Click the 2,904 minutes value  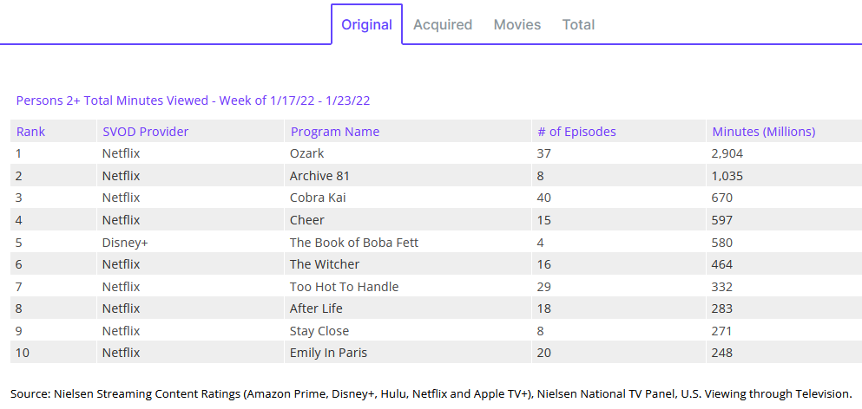727,153
